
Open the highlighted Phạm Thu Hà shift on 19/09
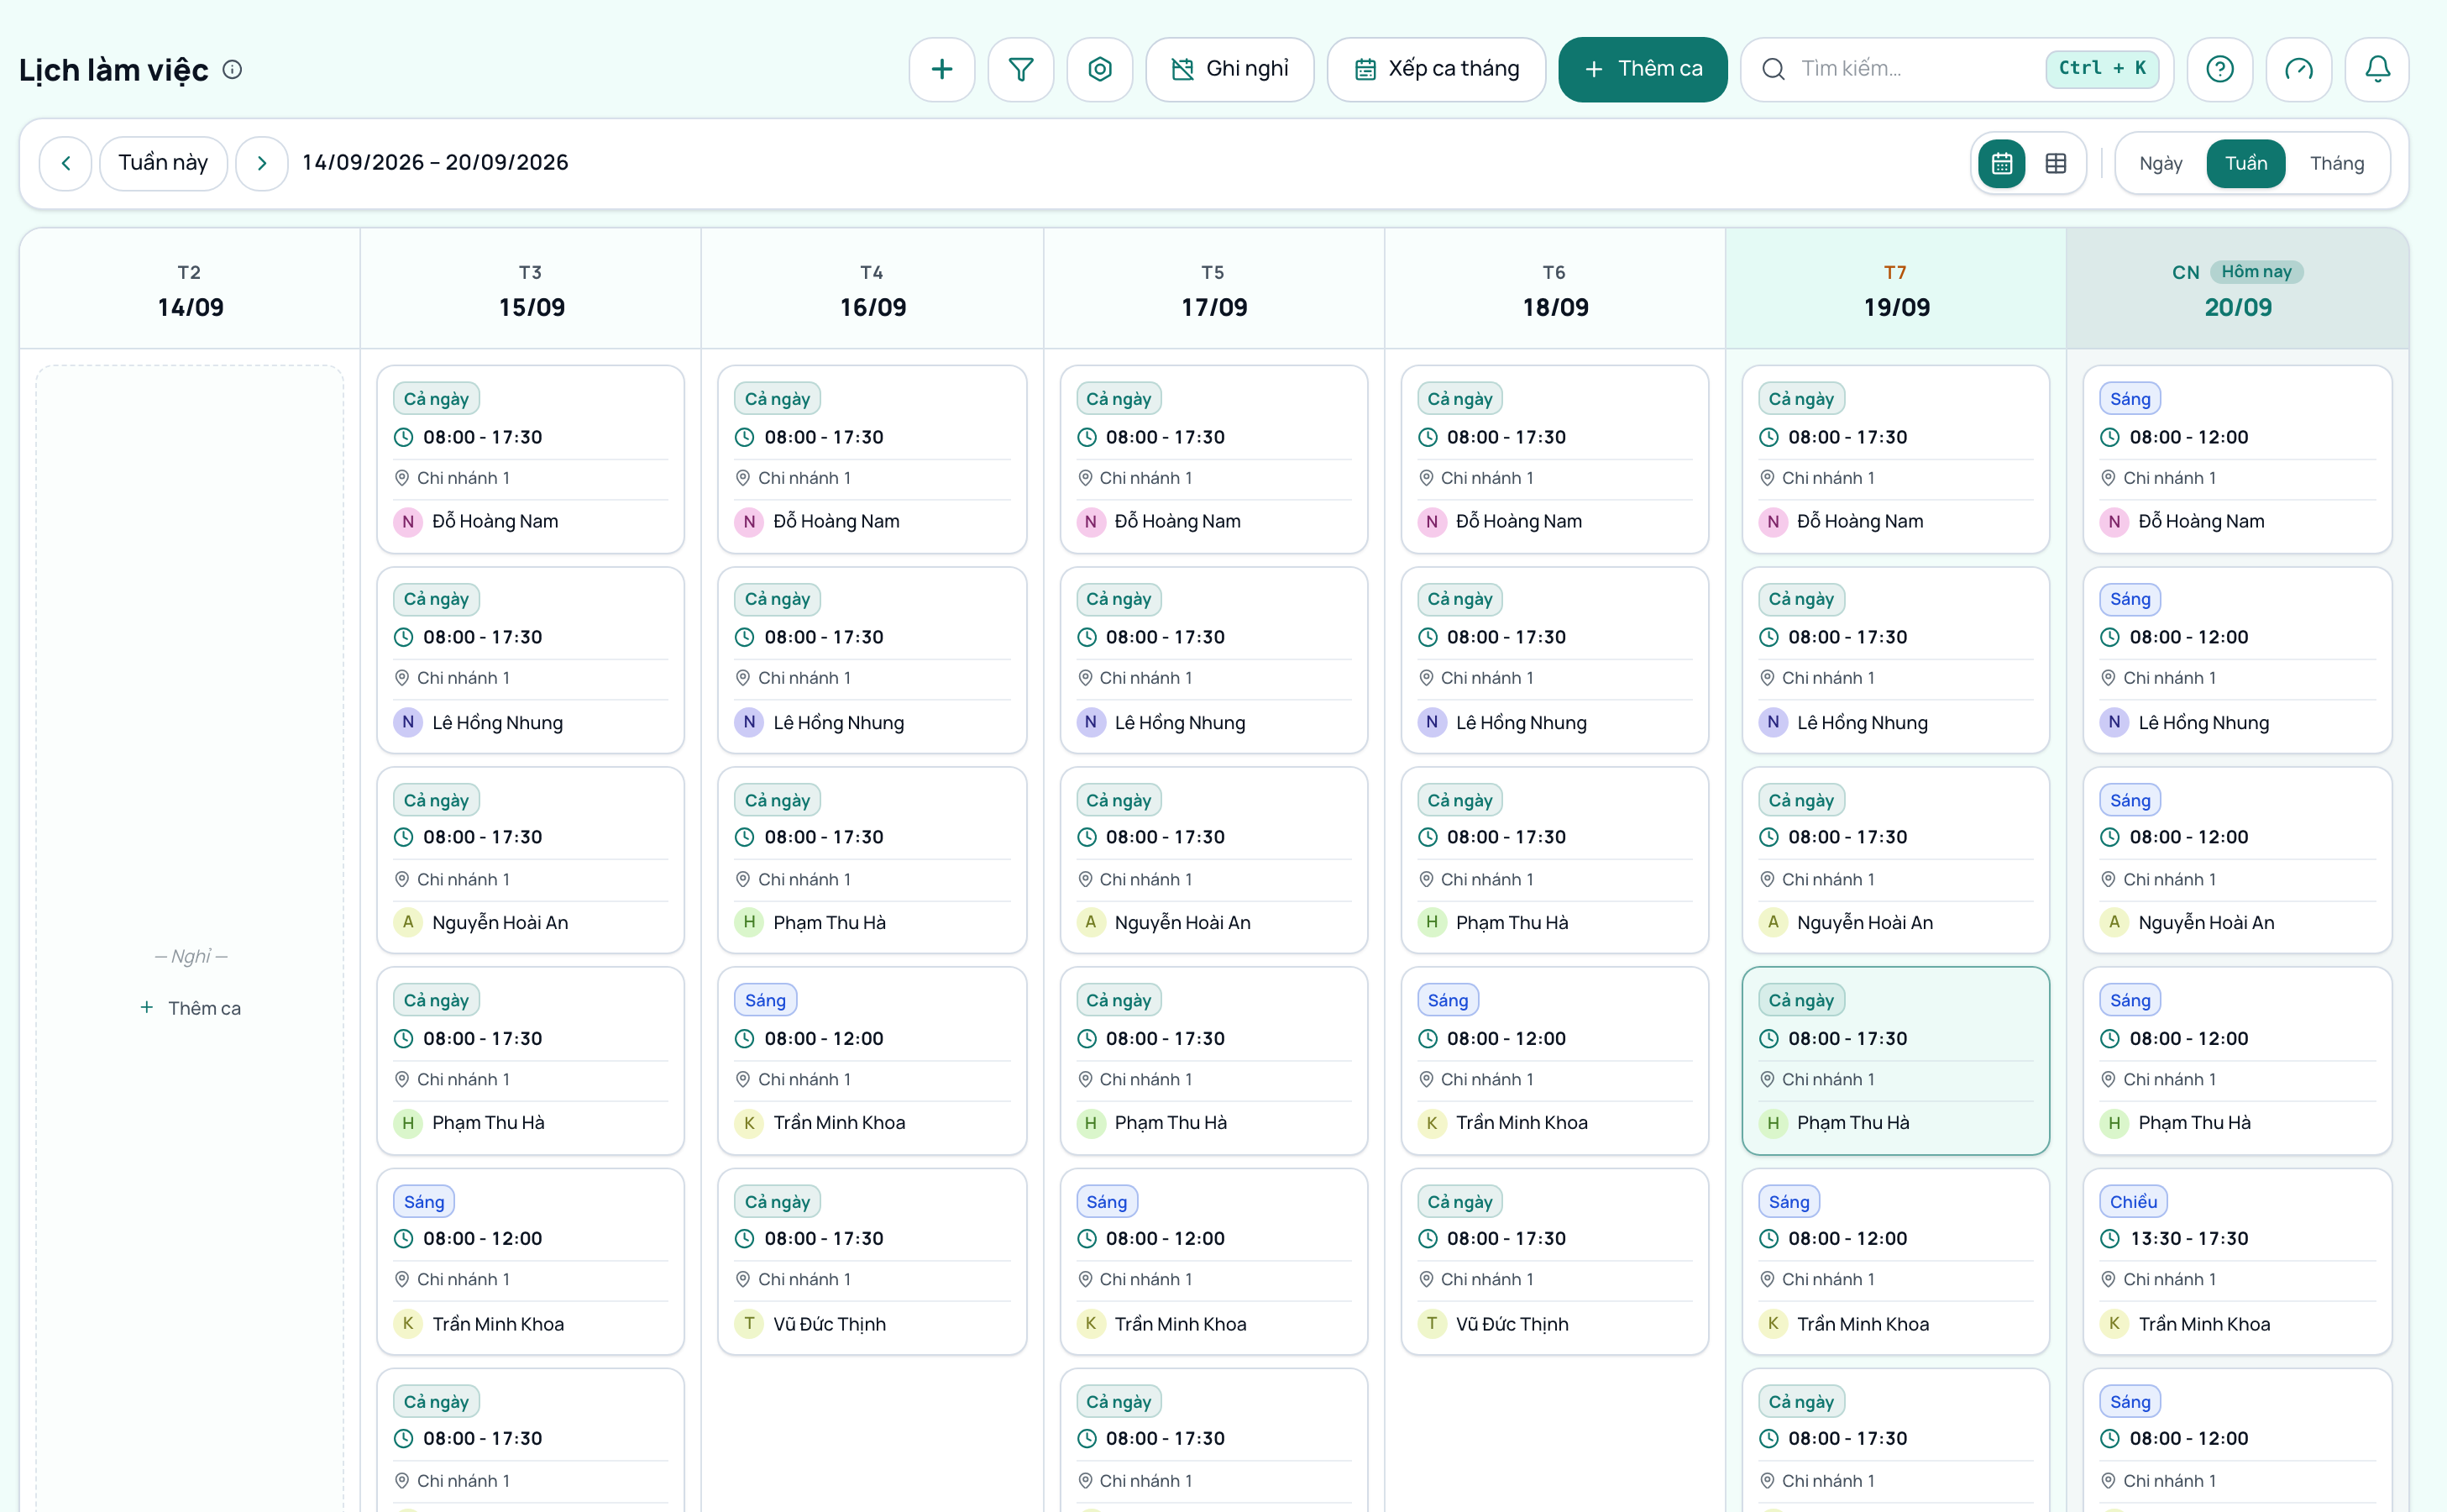click(1895, 1060)
